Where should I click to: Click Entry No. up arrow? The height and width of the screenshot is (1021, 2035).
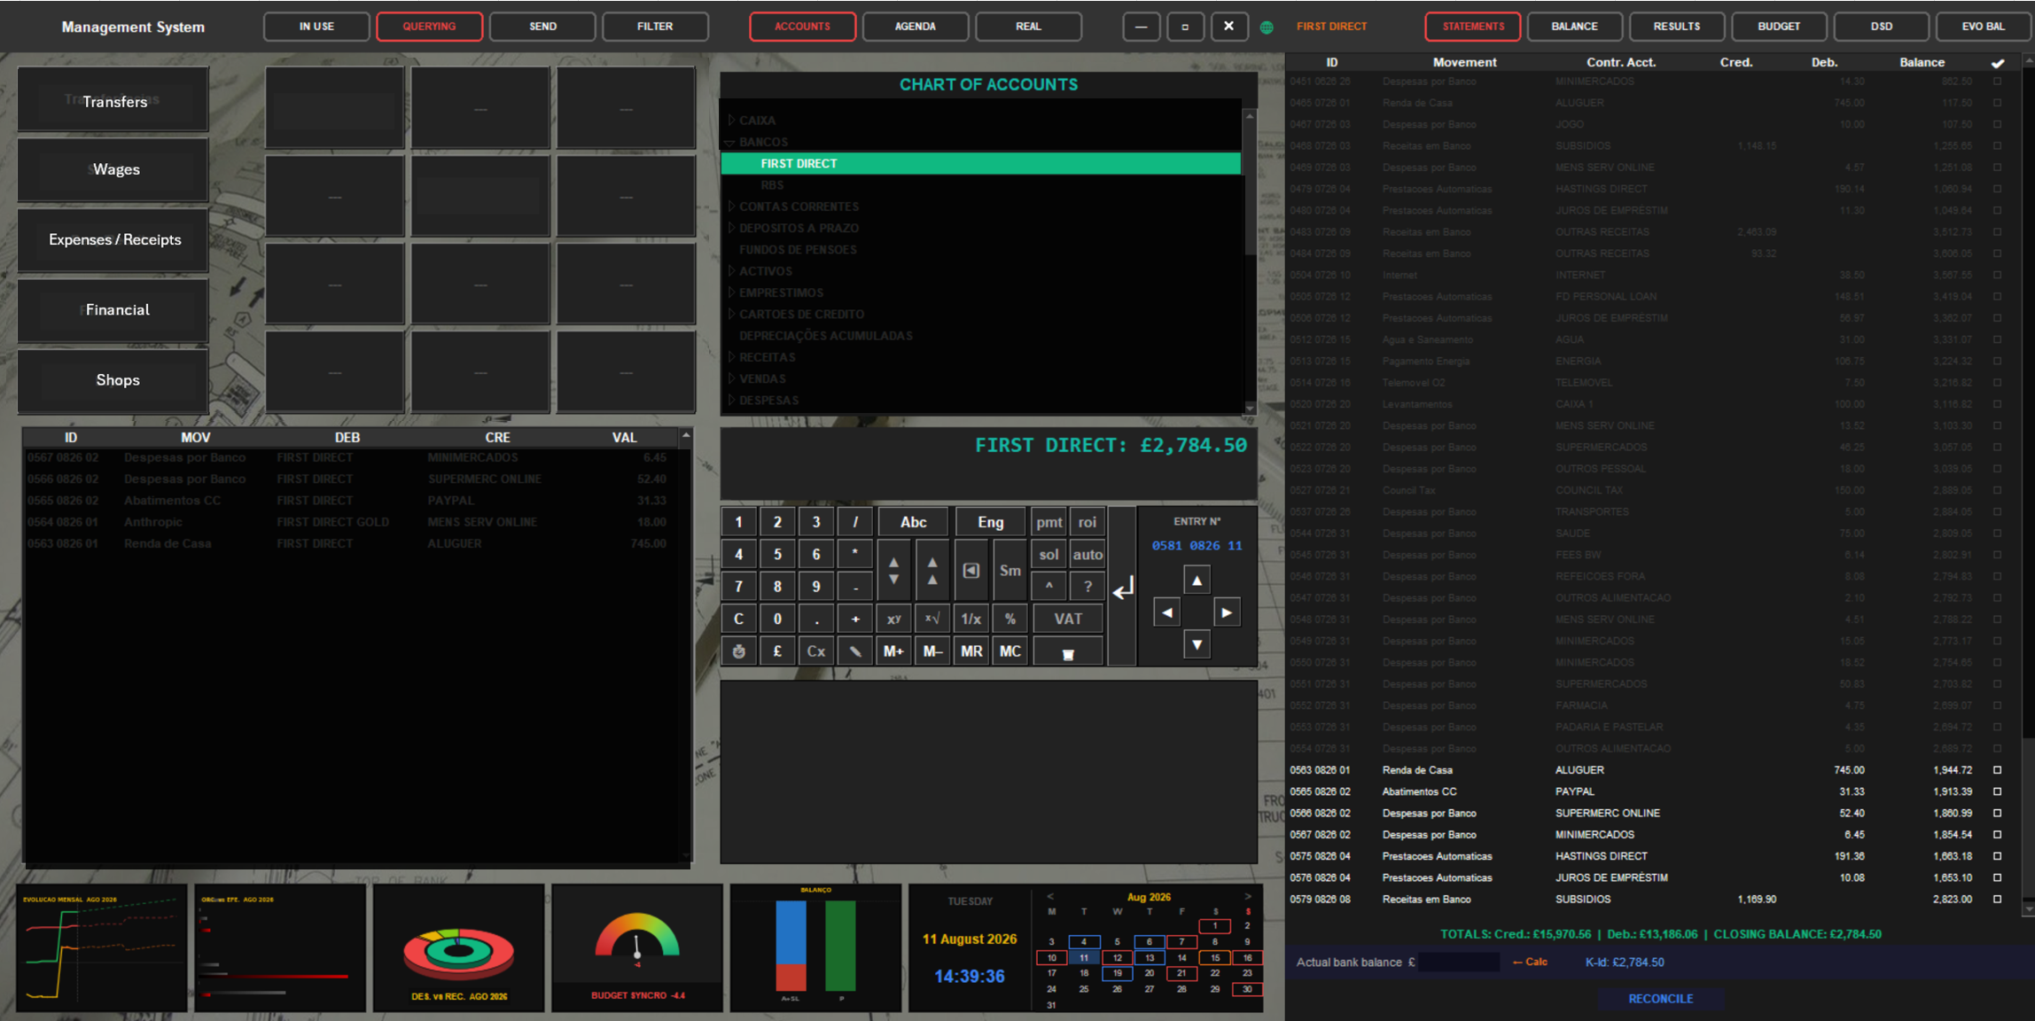point(1197,581)
